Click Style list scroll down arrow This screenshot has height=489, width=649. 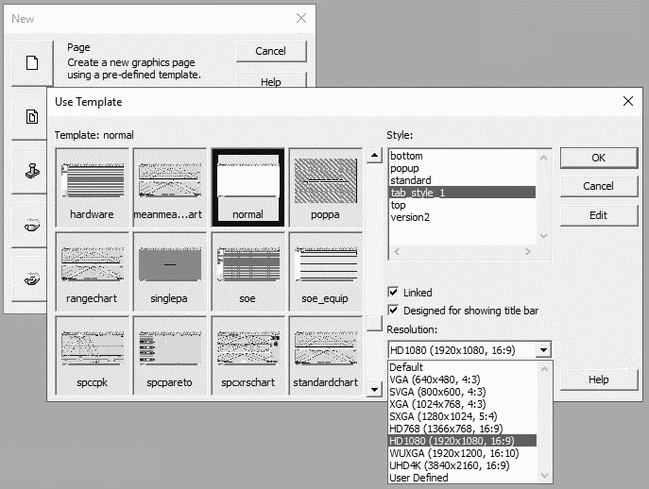pyautogui.click(x=544, y=236)
